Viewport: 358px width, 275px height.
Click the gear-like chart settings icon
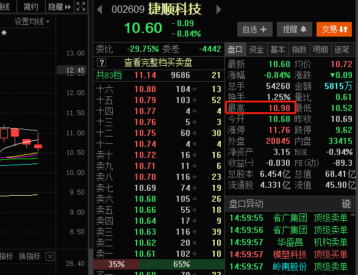point(4,33)
